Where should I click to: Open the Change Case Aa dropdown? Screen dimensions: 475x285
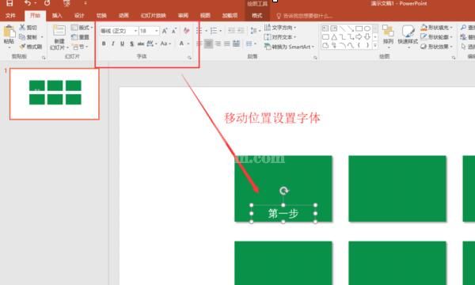(165, 44)
